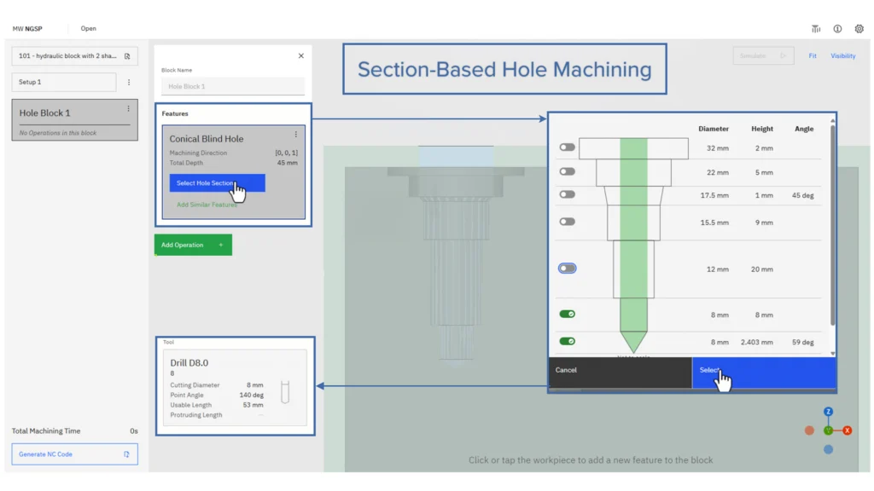The width and height of the screenshot is (874, 491).
Task: Open the tool library icon in top bar
Action: 815,29
